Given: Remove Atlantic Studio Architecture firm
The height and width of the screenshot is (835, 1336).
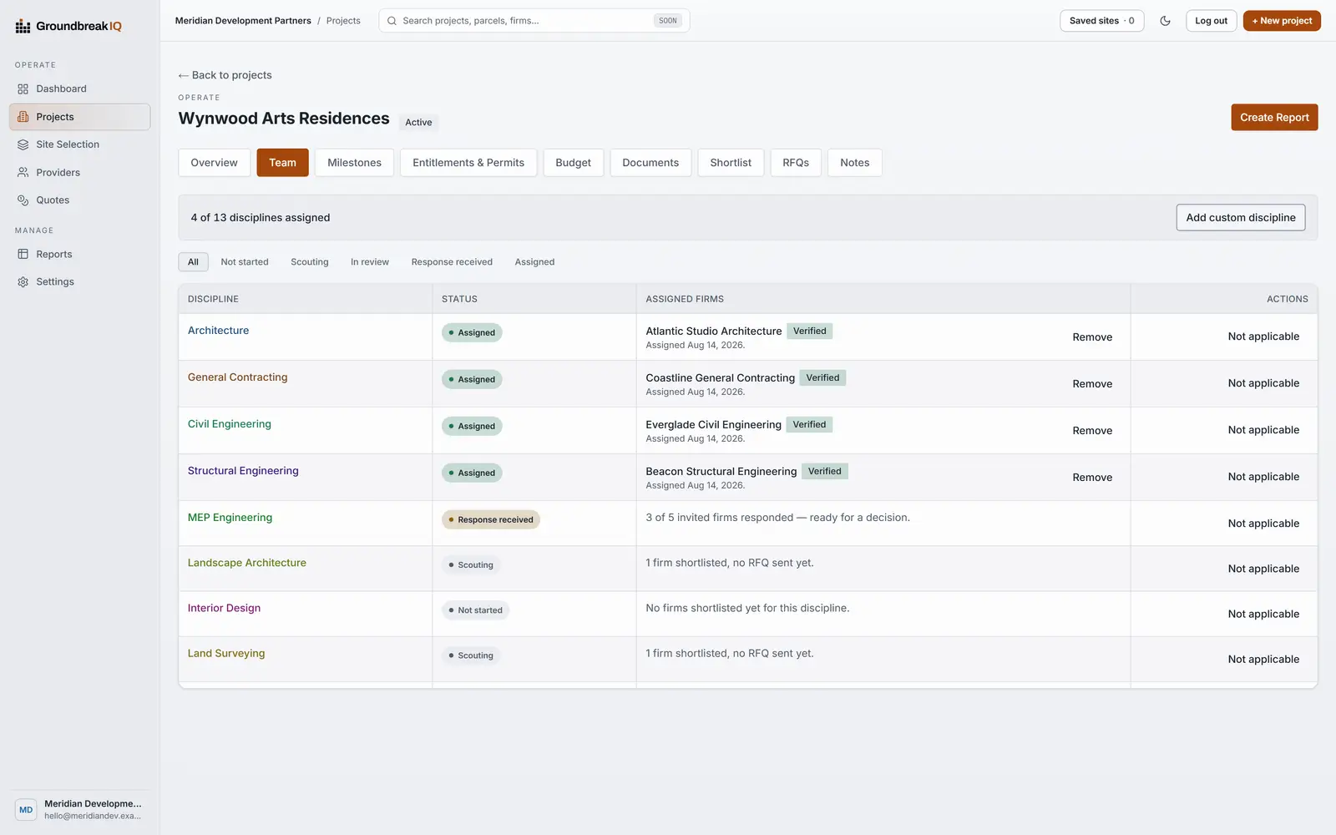Looking at the screenshot, I should 1092,337.
